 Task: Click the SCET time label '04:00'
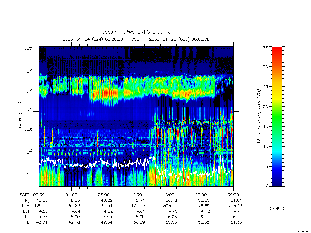71,195
